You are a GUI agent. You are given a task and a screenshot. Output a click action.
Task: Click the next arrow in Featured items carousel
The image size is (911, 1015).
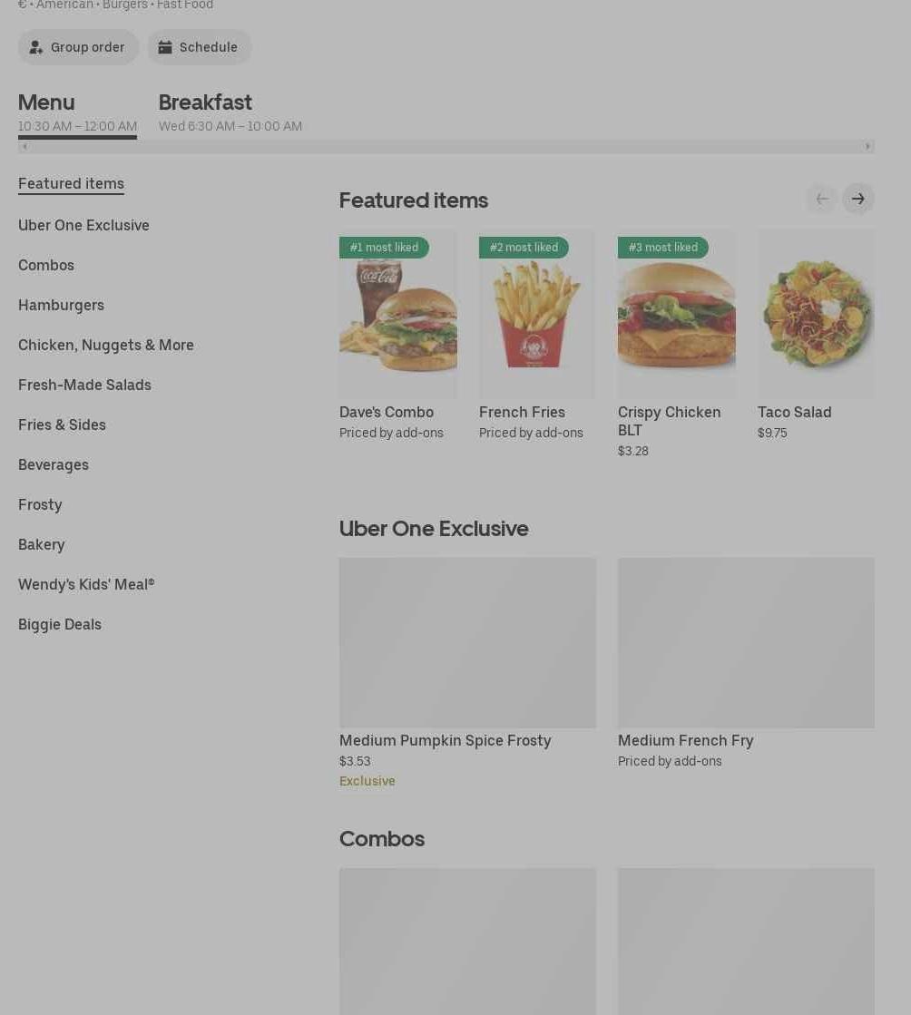point(857,199)
